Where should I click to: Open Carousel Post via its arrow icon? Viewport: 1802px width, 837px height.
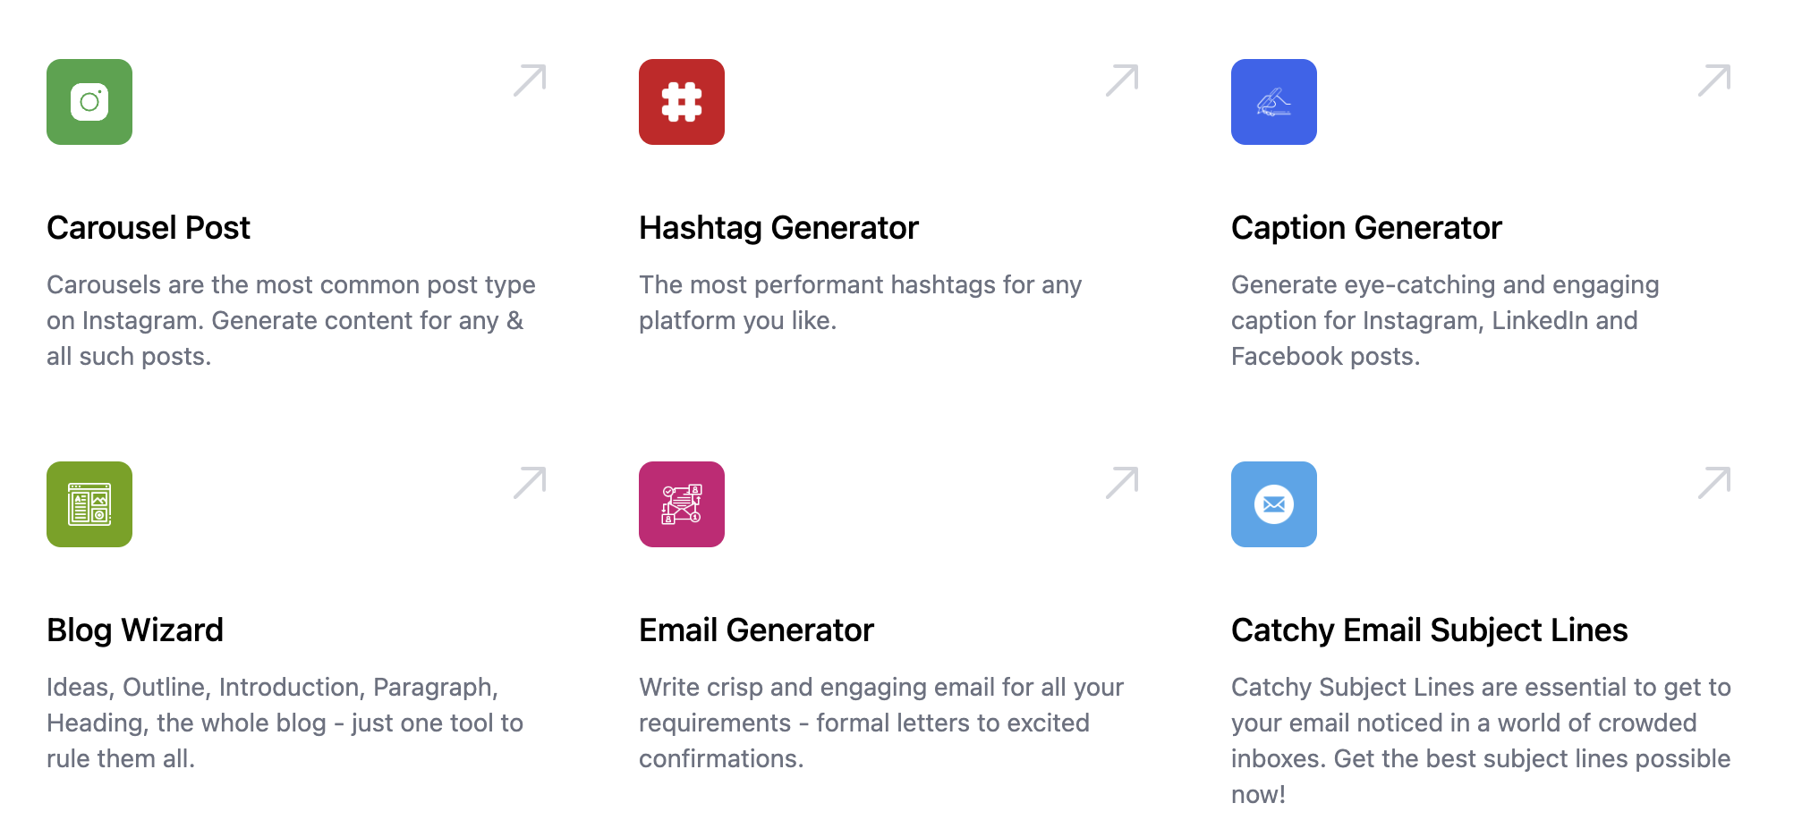tap(530, 80)
